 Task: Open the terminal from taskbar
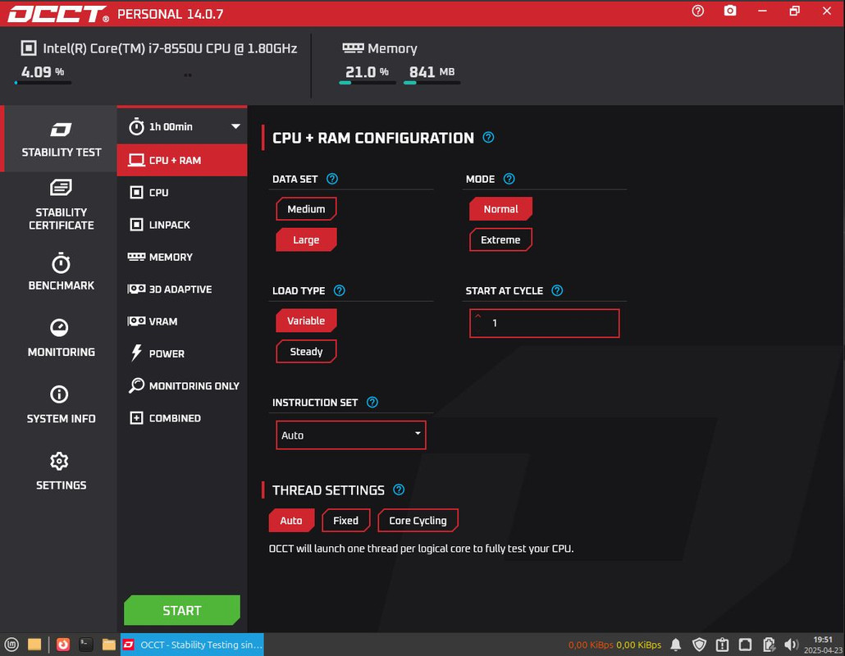click(85, 645)
